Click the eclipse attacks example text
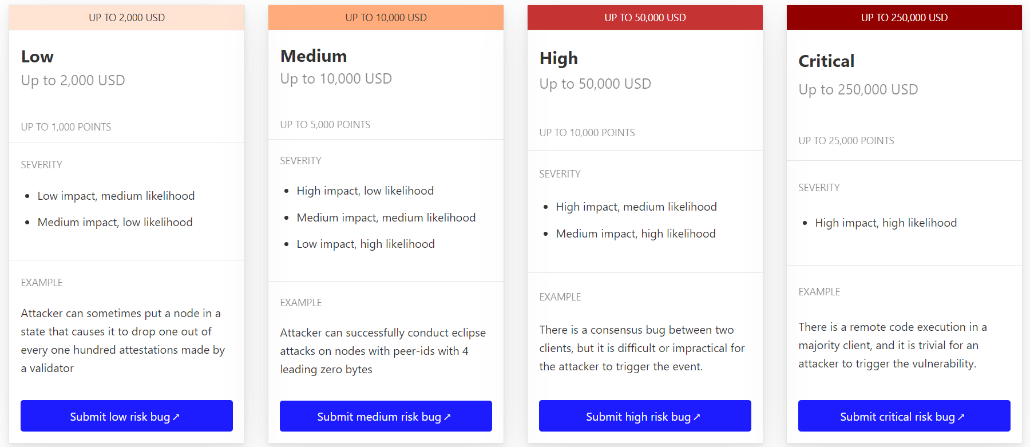Viewport: 1030px width, 447px height. pos(383,351)
